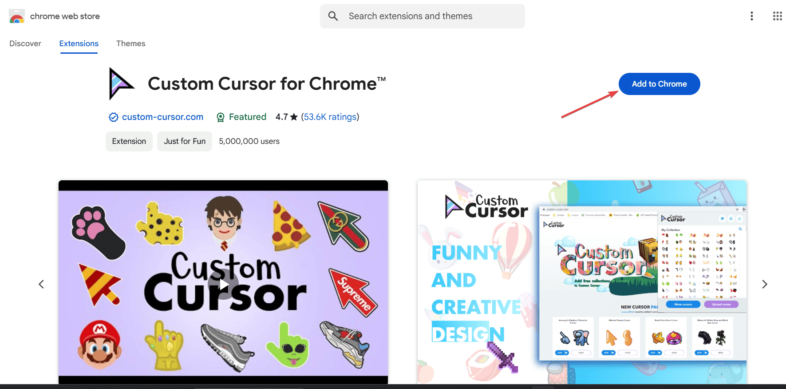Click the Custom Cursor extension logo
Screen dimensions: 786x389
pos(122,83)
